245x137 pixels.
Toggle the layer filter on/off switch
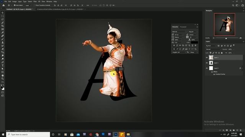[x=234, y=45]
